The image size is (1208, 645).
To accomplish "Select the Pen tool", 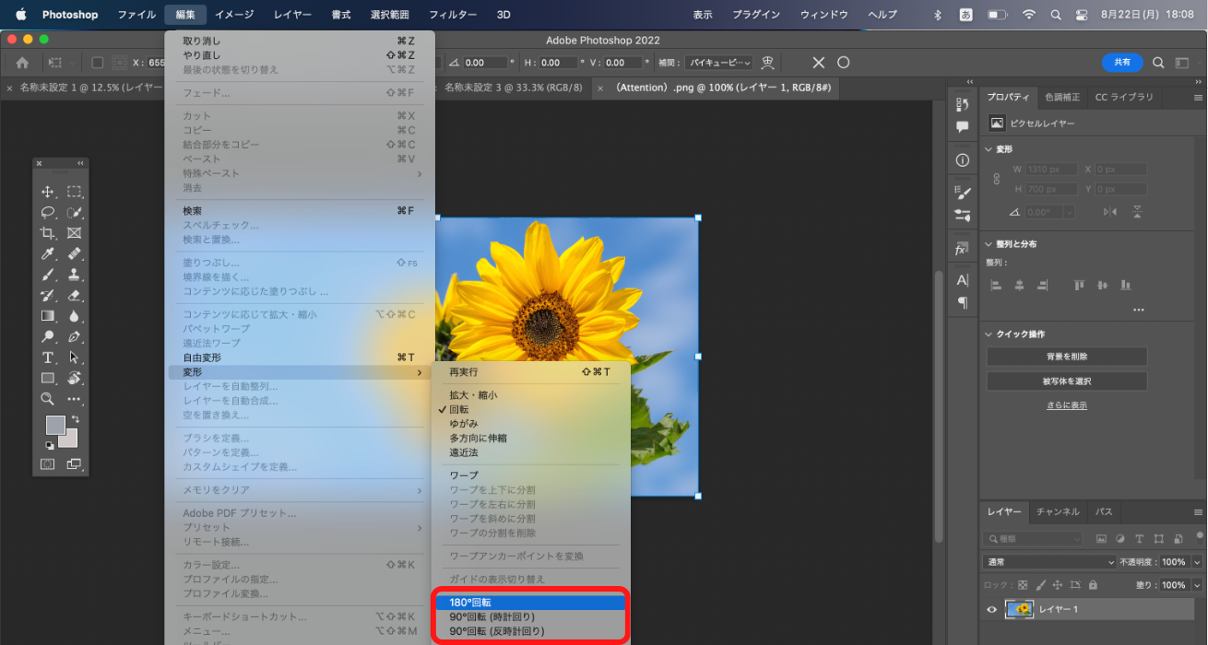I will (75, 336).
